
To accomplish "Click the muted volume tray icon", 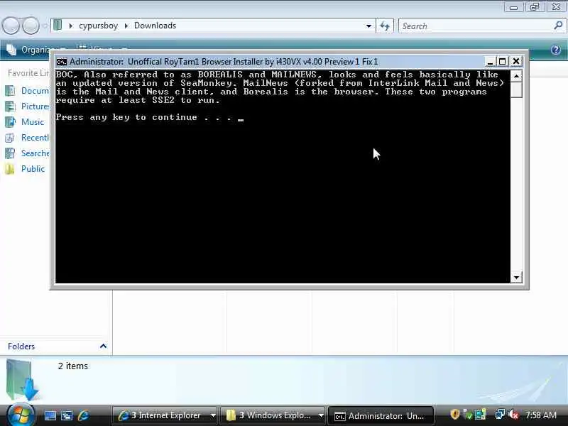I will [513, 415].
